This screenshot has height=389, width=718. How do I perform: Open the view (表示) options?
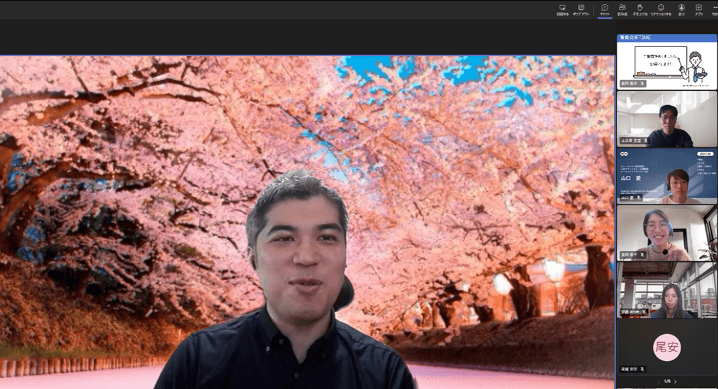(681, 9)
